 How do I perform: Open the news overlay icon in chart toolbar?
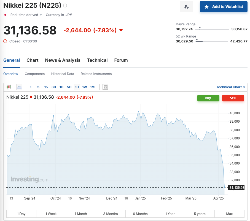pos(105,87)
